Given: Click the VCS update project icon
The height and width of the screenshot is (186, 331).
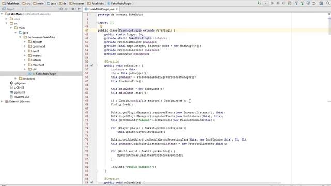Looking at the screenshot, I should point(296,3).
